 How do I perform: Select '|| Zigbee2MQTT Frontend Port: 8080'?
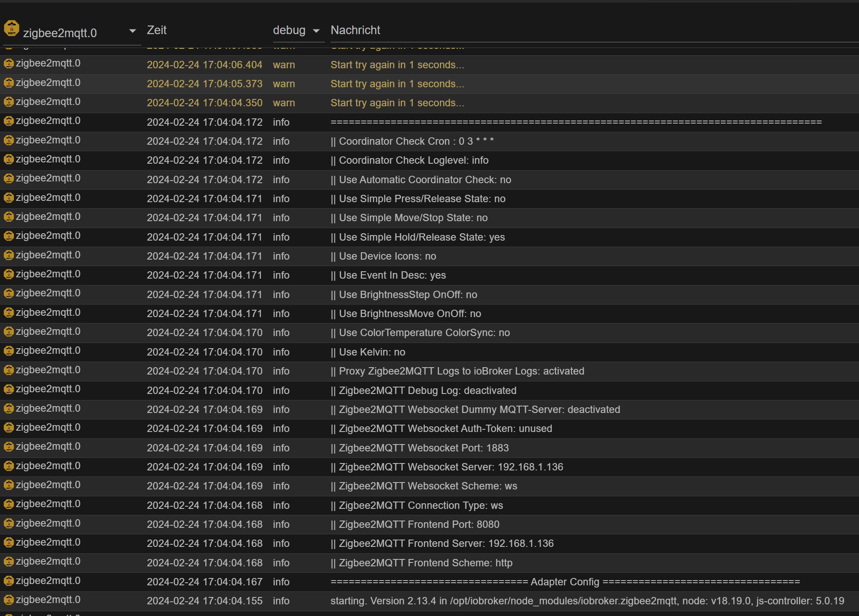tap(415, 524)
